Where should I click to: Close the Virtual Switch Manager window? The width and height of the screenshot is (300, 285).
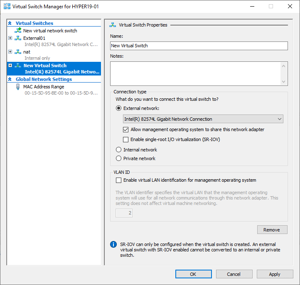[x=290, y=6]
